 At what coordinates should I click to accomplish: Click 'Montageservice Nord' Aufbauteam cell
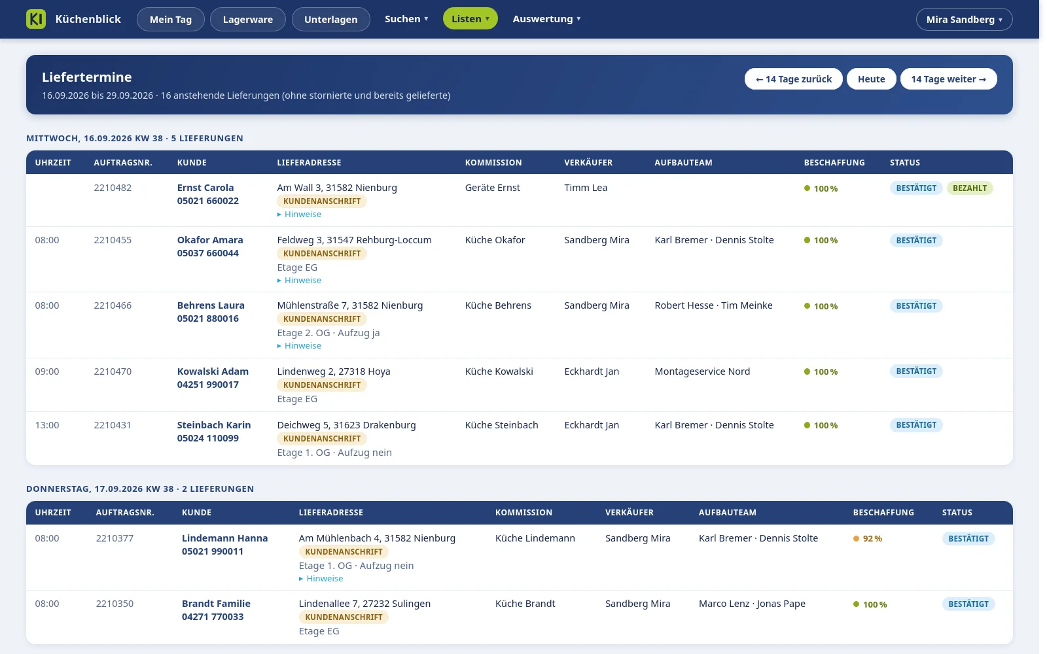(x=702, y=371)
